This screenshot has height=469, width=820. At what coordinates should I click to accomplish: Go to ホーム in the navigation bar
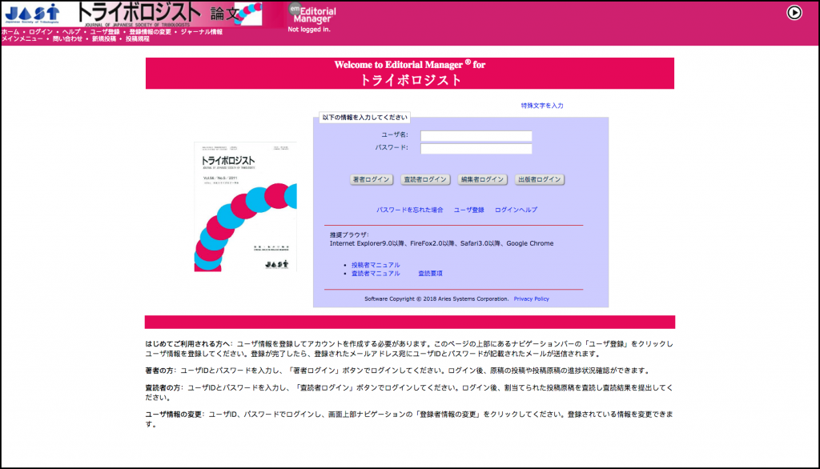click(x=10, y=32)
